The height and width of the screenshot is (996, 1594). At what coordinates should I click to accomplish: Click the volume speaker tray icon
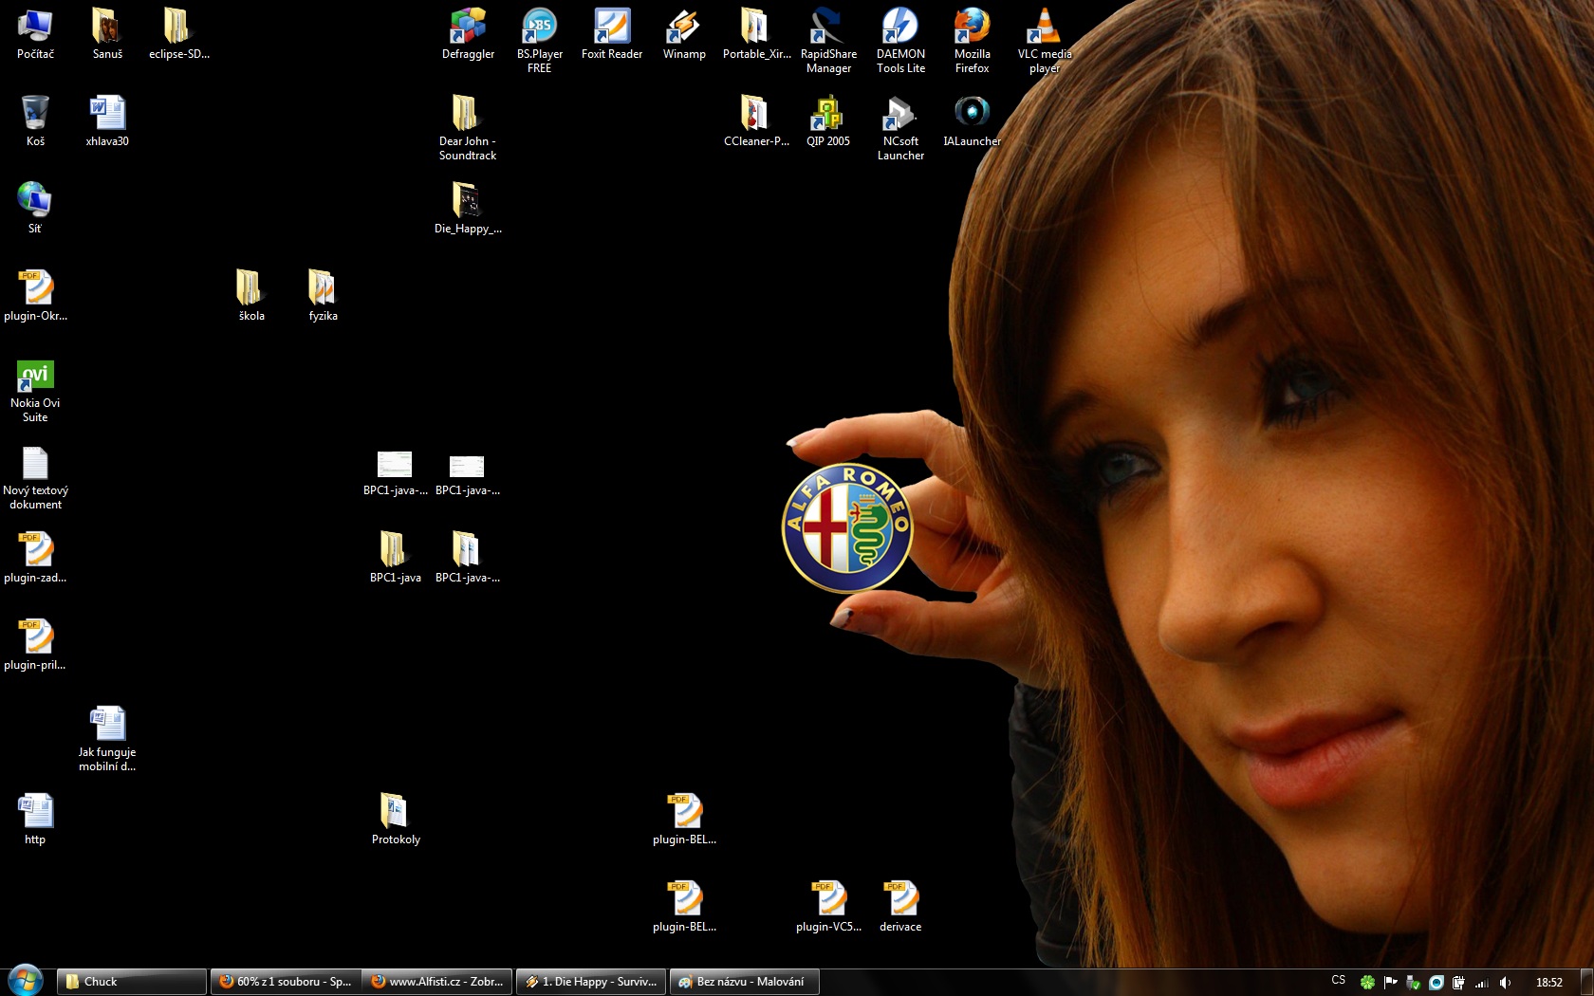(x=1505, y=983)
